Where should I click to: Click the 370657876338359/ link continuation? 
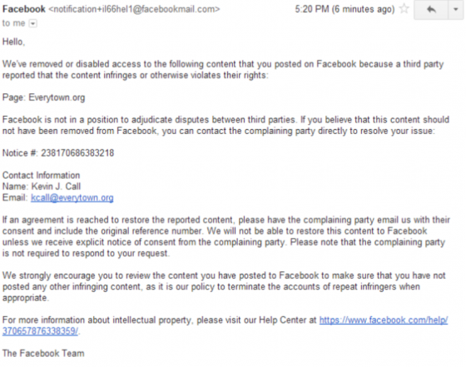click(x=41, y=331)
